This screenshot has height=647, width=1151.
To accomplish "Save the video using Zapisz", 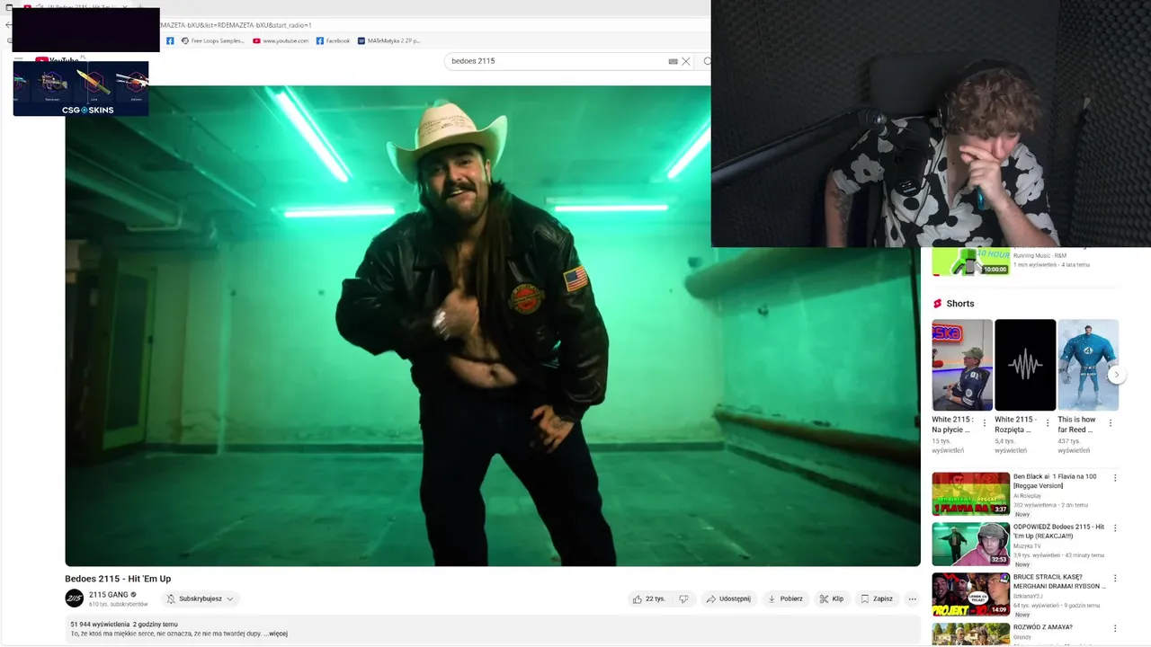I will 877,598.
